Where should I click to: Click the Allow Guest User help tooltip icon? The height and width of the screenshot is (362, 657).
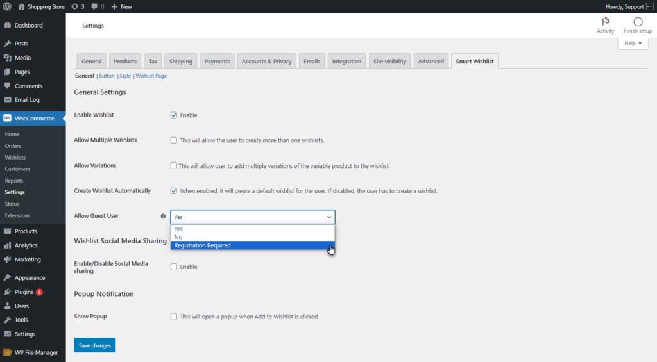(163, 217)
